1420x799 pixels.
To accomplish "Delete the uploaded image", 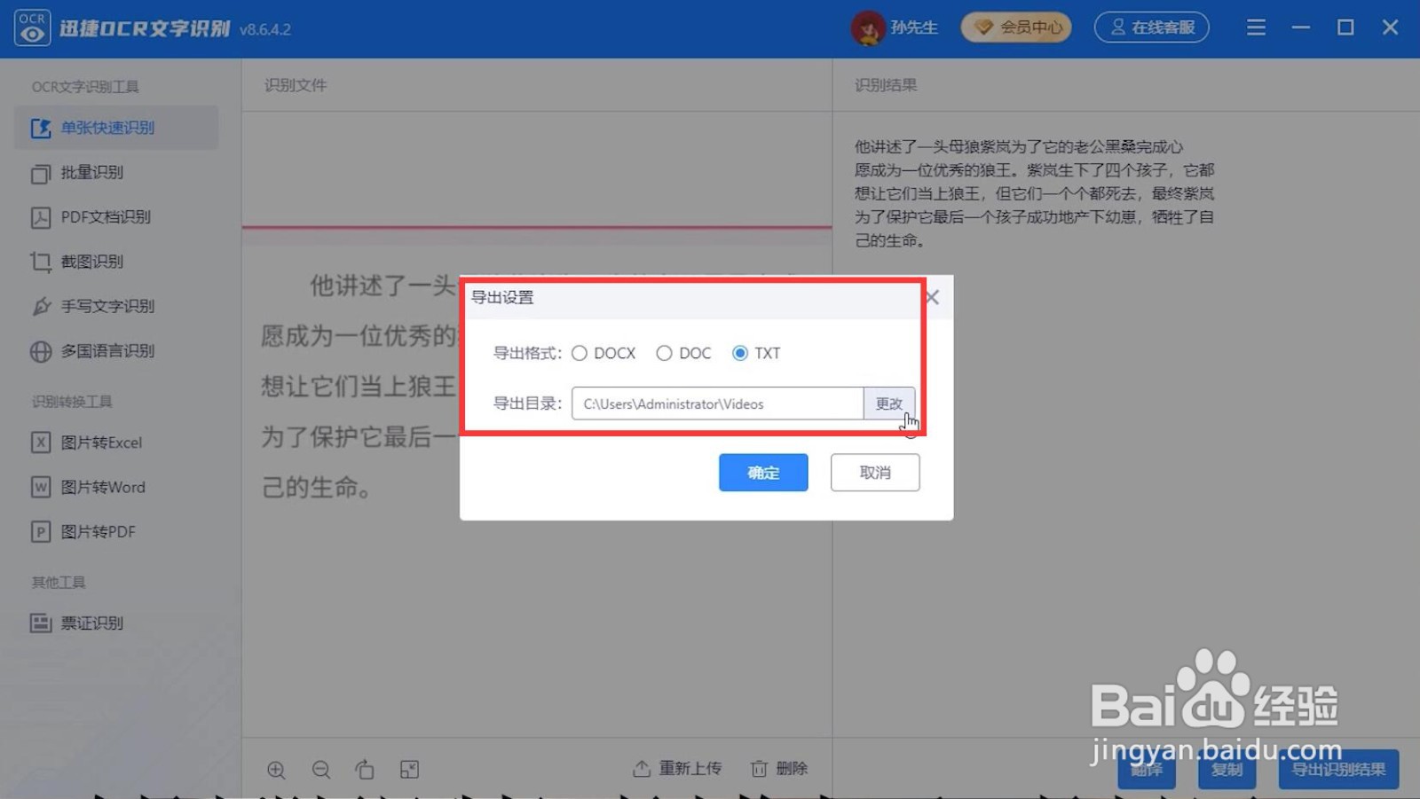I will tap(778, 768).
